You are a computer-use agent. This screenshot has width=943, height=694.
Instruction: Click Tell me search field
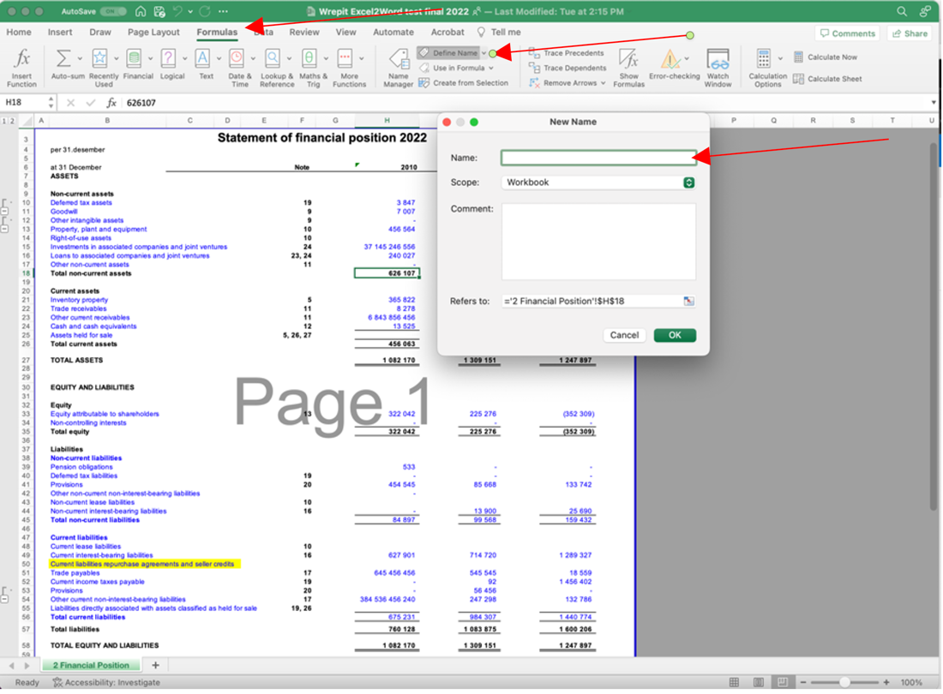tap(499, 33)
